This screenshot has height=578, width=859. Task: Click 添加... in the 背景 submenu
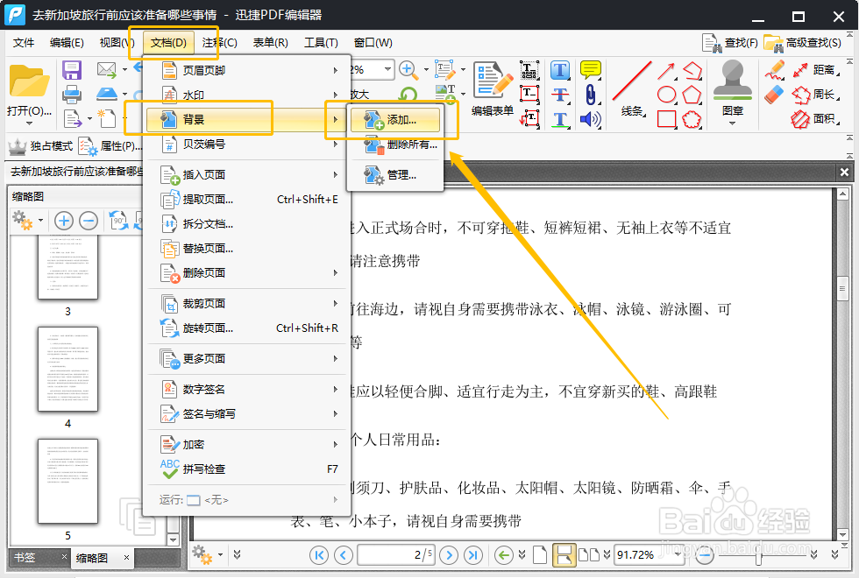point(396,121)
